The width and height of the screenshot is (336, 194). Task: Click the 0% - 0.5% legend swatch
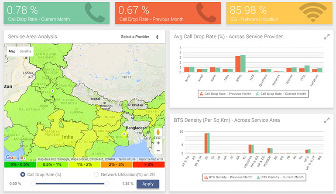[x=20, y=164]
